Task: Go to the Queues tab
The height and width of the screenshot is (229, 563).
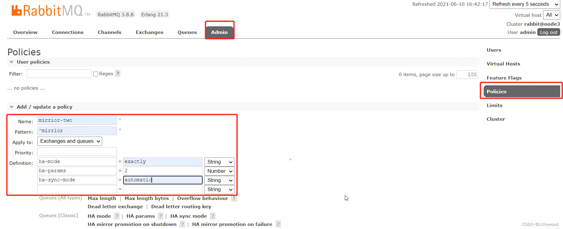Action: pos(187,32)
